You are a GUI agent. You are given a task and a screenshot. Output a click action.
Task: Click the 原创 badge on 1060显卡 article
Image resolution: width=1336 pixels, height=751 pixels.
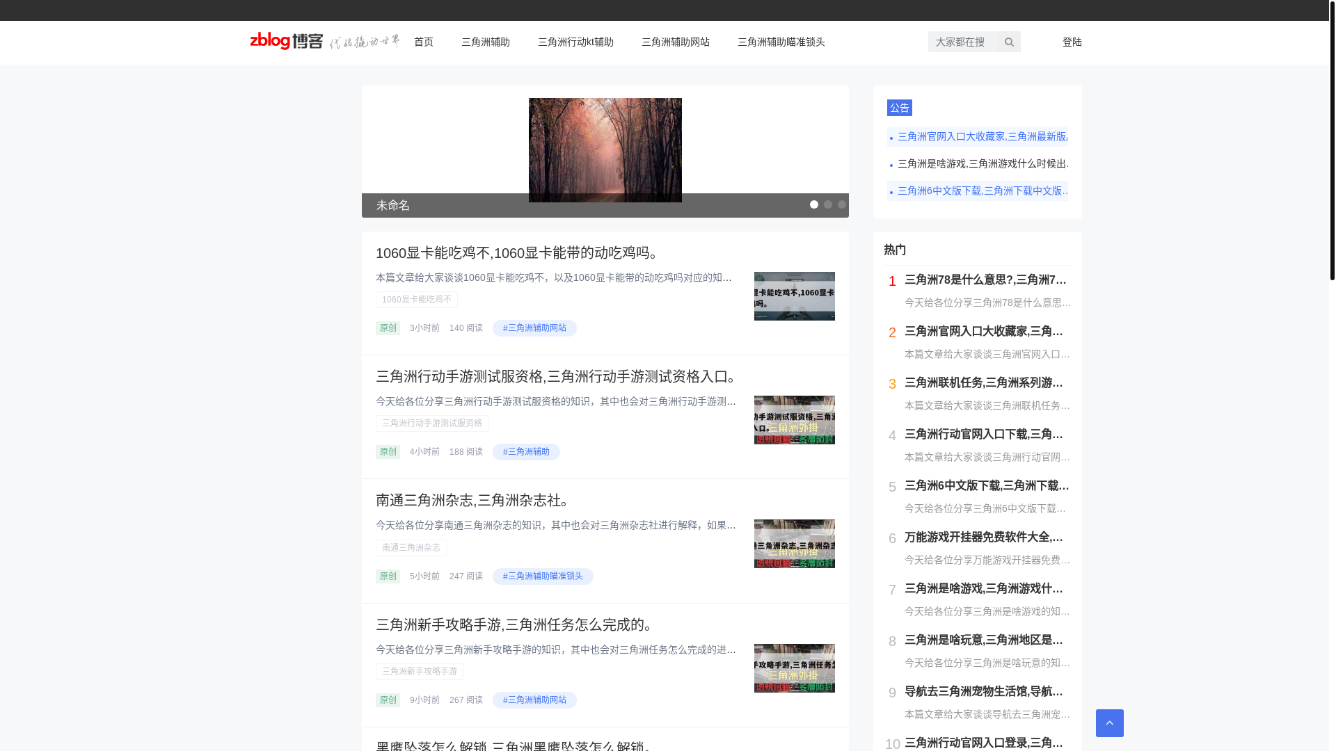(x=388, y=328)
